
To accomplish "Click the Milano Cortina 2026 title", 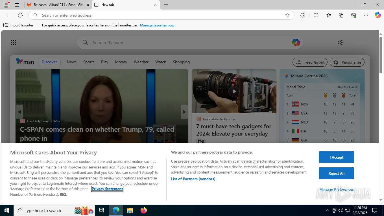I will point(309,76).
